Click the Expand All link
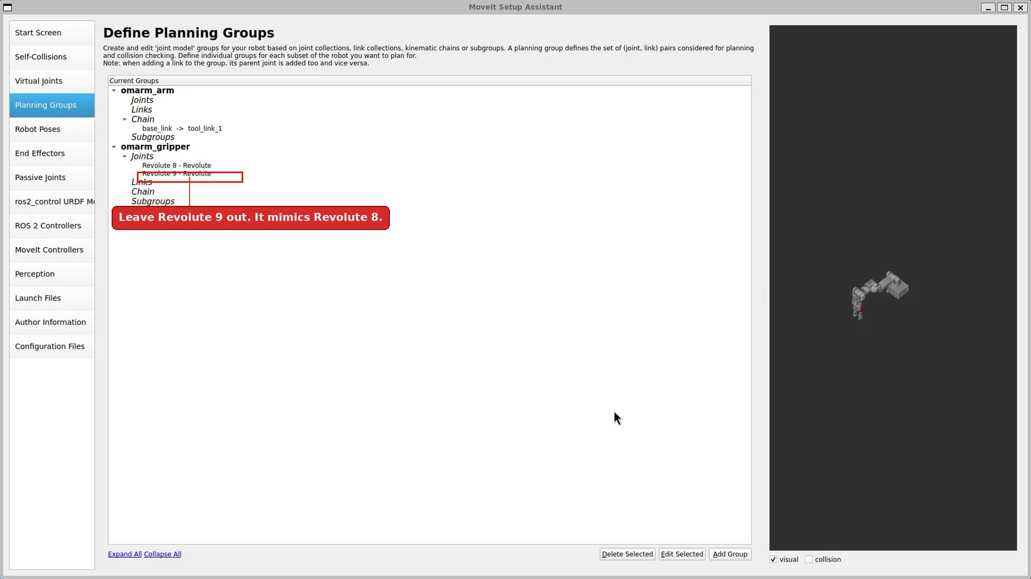The height and width of the screenshot is (579, 1031). (x=125, y=554)
